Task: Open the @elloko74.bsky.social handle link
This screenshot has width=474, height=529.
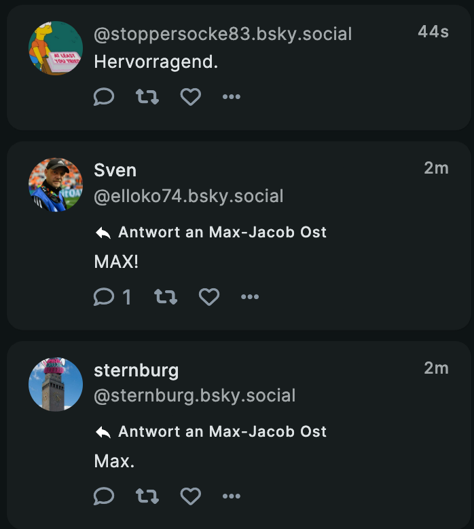Action: point(188,197)
